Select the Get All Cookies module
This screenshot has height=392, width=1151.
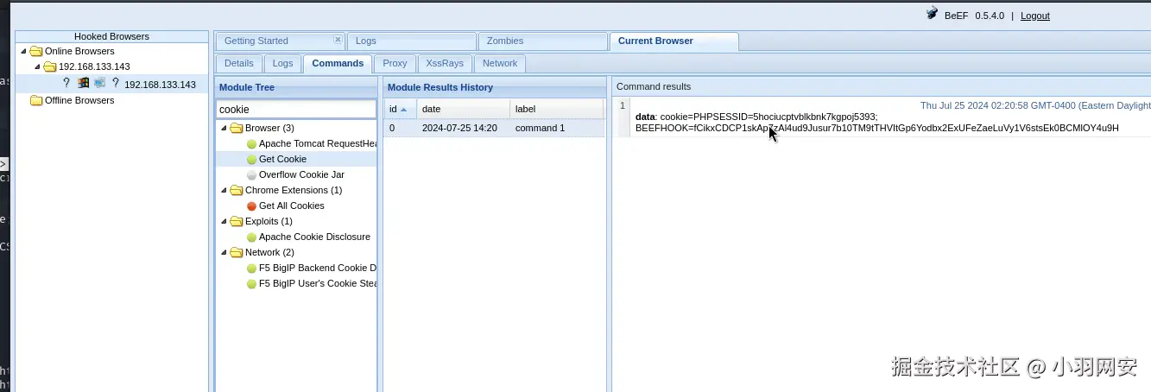(292, 205)
